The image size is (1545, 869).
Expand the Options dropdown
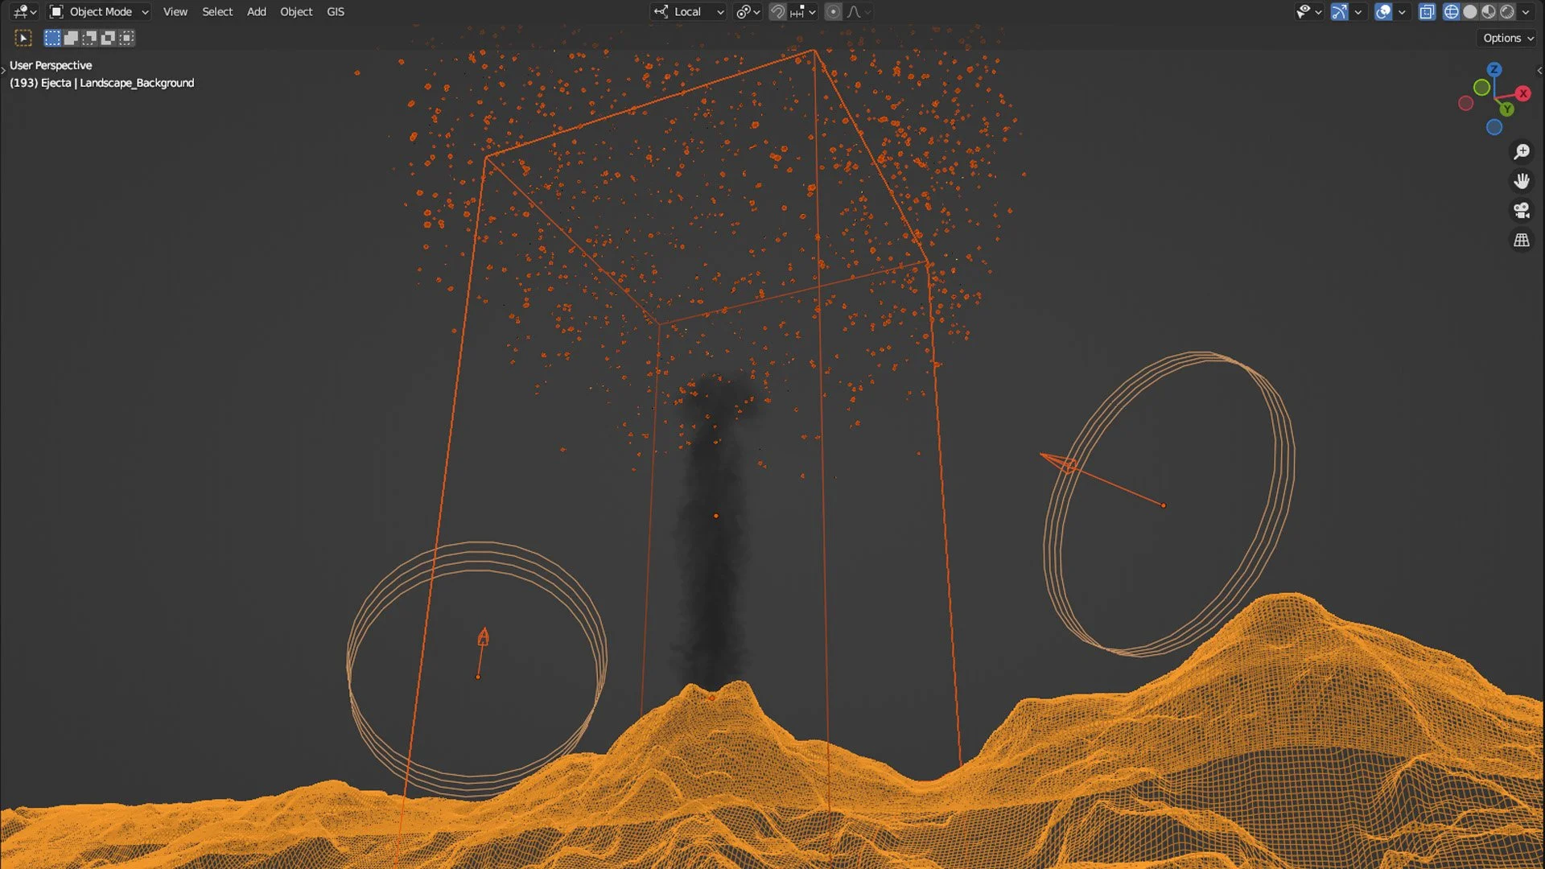click(x=1508, y=38)
